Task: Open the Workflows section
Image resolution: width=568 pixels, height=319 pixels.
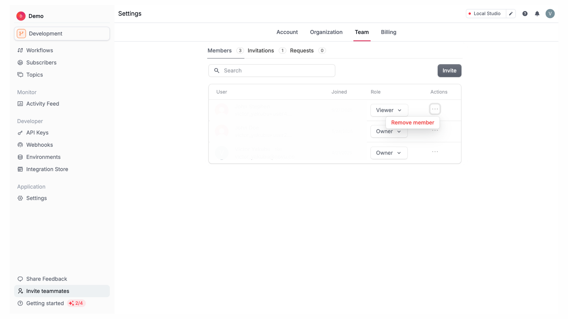Action: coord(40,50)
